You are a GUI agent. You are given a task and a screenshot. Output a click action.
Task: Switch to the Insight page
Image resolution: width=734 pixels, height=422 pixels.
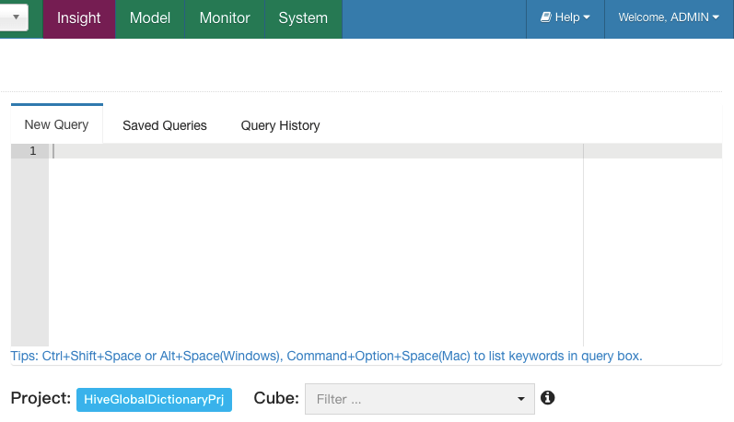pyautogui.click(x=79, y=18)
